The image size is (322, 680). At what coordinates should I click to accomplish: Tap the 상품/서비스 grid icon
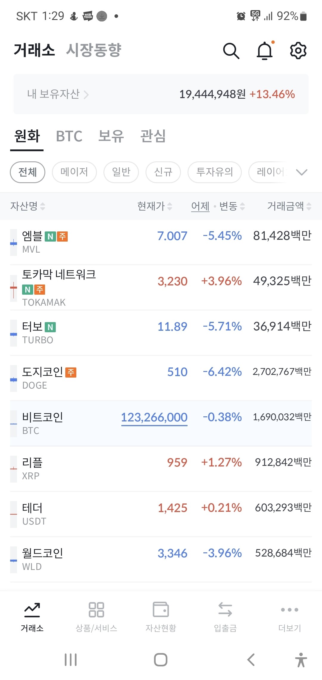pos(96,610)
